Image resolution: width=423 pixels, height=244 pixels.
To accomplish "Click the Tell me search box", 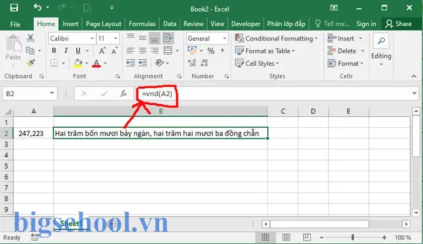I will click(333, 24).
